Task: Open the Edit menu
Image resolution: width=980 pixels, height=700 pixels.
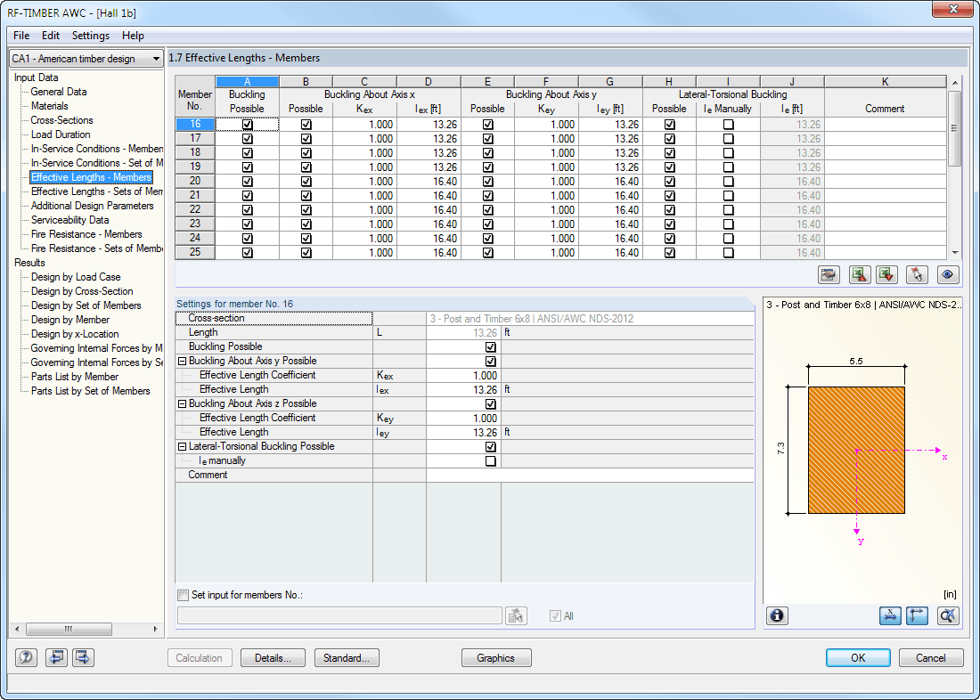Action: point(51,36)
